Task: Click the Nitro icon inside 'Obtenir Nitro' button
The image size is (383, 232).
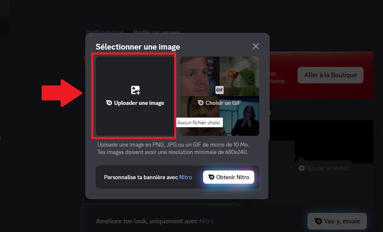Action: [x=211, y=177]
